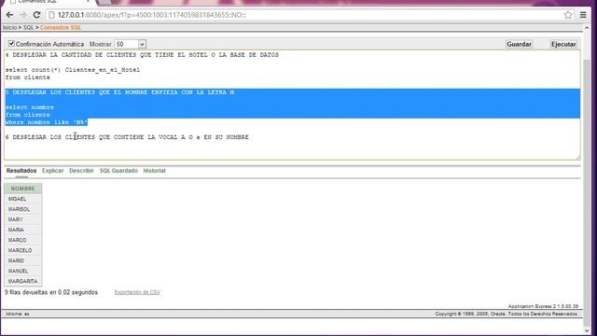The width and height of the screenshot is (597, 336).
Task: Switch to the Resultados tab
Action: 21,171
